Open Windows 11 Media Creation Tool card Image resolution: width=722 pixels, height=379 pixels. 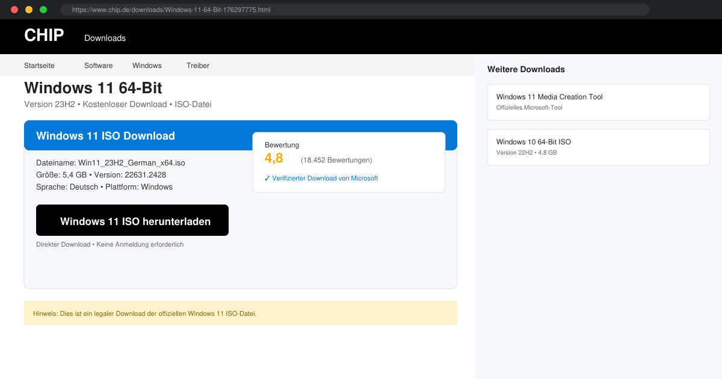coord(599,102)
